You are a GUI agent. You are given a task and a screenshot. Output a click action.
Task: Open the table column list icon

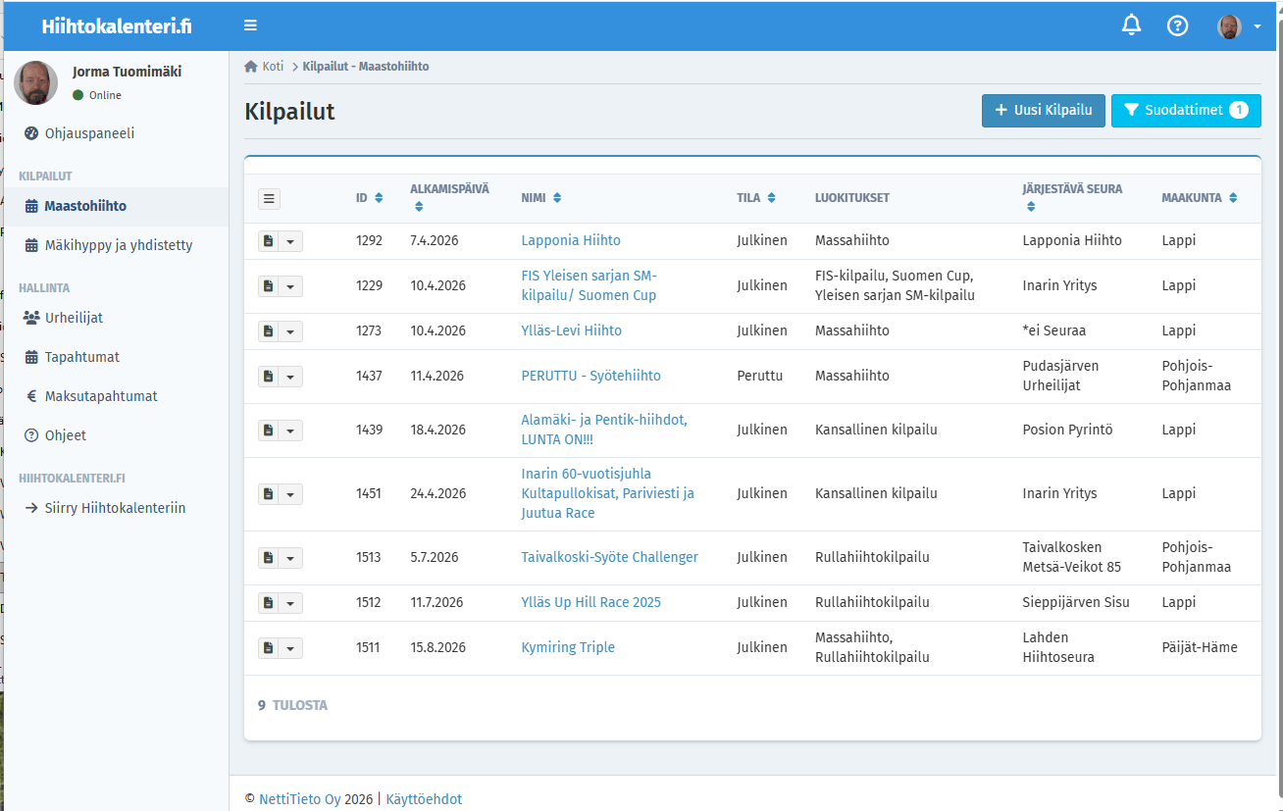[270, 198]
